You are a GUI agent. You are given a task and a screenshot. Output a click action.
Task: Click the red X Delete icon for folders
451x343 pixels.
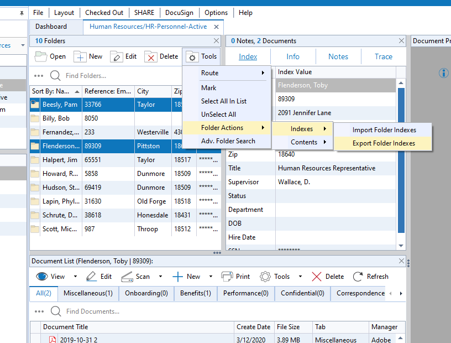(x=151, y=56)
